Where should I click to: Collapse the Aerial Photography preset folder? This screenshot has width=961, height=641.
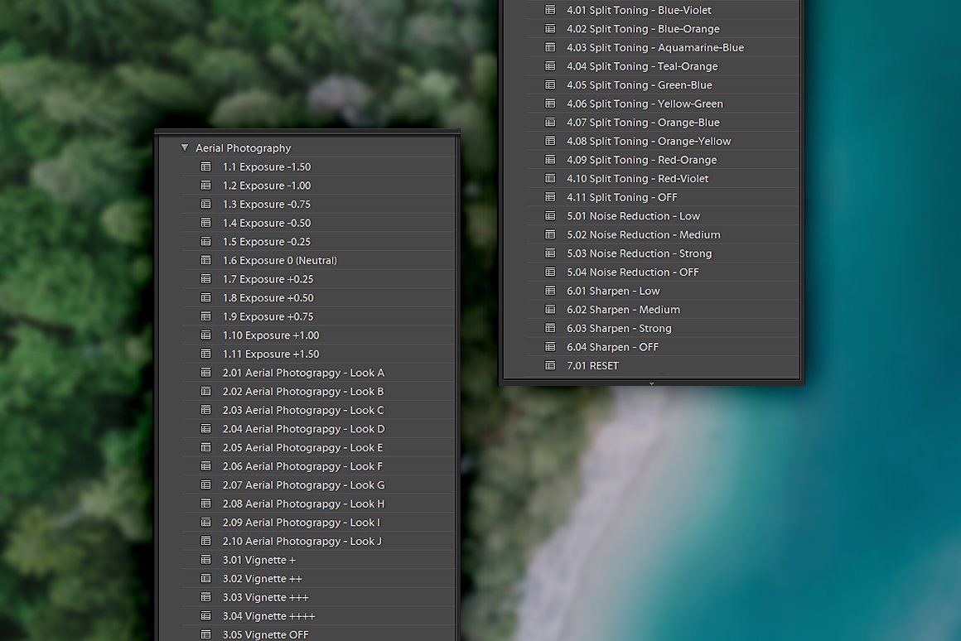[x=185, y=148]
